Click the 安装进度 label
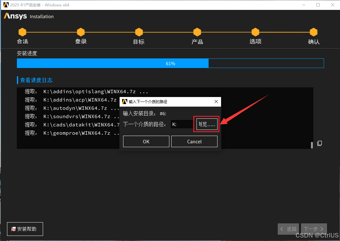 coord(27,53)
